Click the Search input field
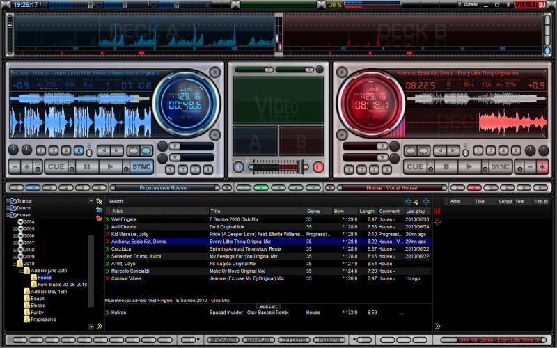The width and height of the screenshot is (557, 348). coord(263,201)
